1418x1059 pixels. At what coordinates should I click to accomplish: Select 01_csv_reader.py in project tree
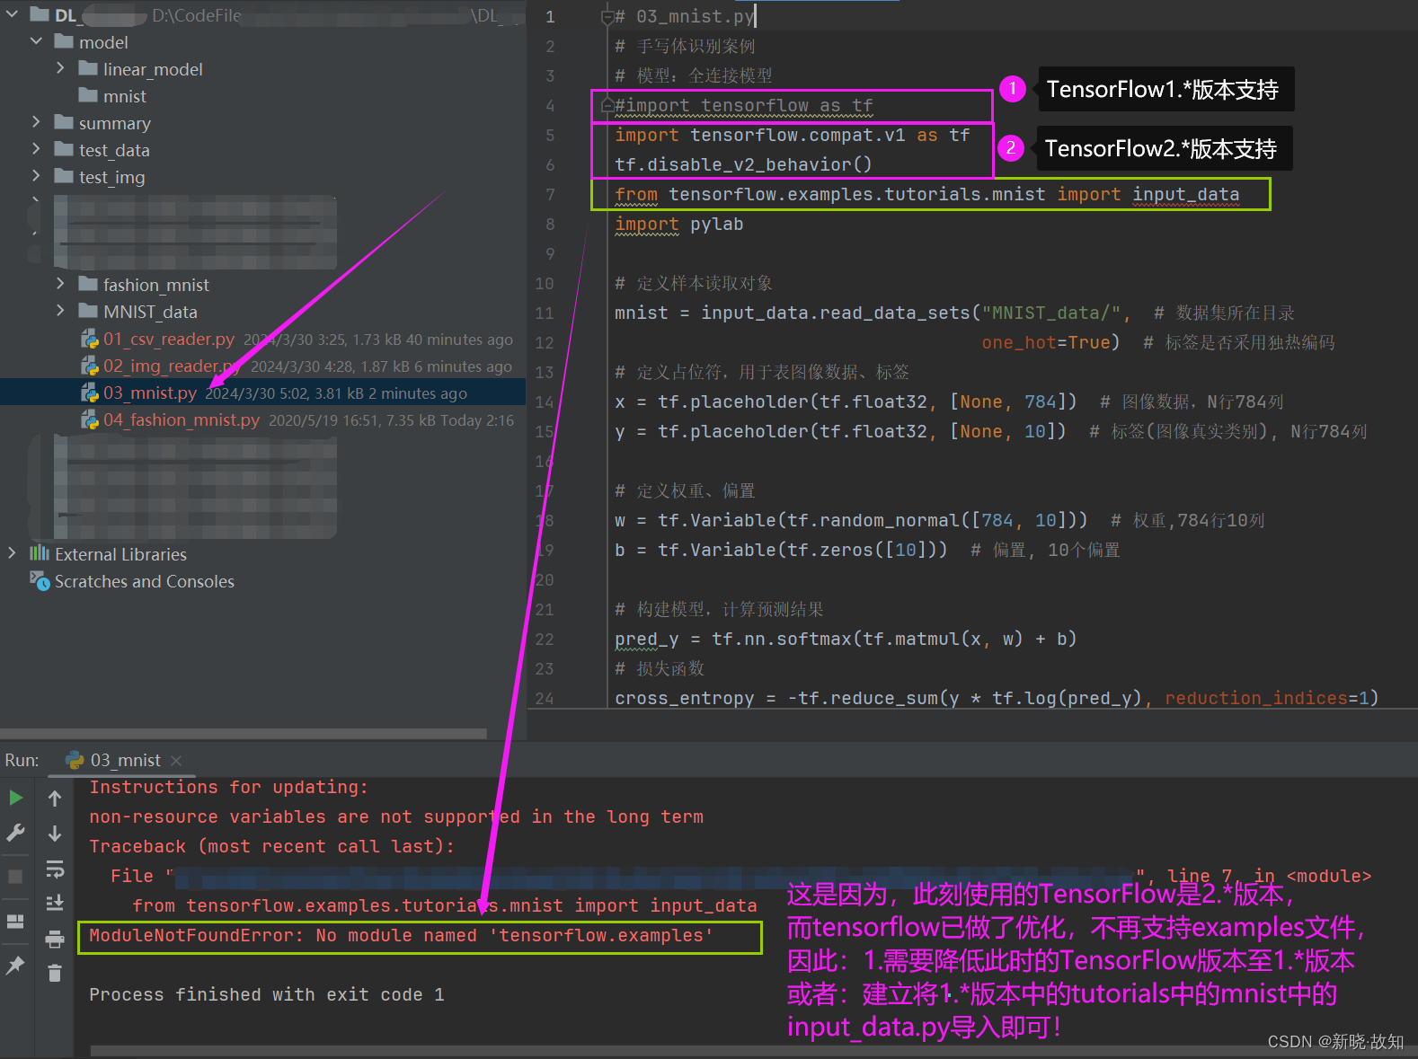pos(169,339)
